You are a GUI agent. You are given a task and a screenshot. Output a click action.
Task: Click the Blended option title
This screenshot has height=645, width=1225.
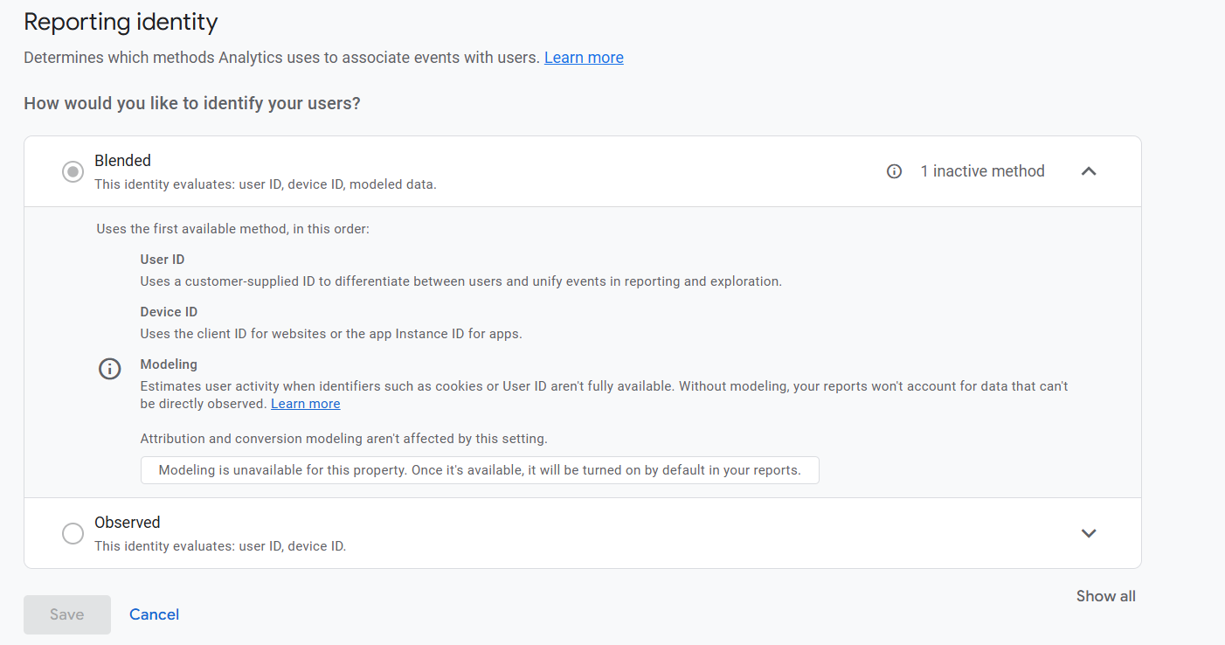(122, 161)
